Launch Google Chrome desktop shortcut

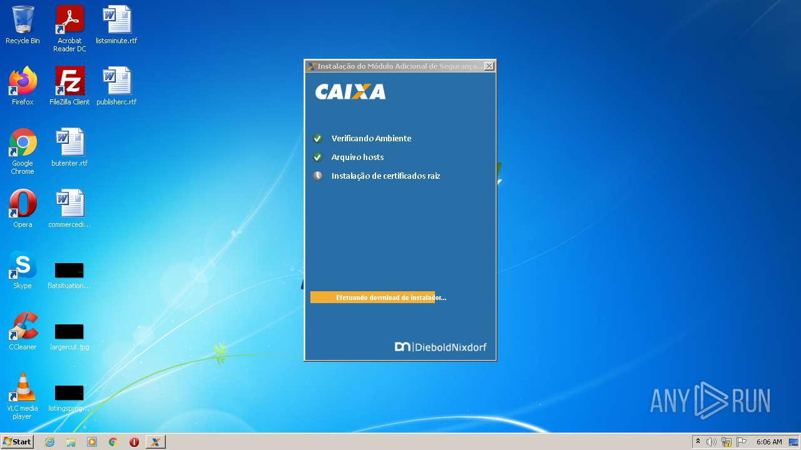pyautogui.click(x=23, y=151)
